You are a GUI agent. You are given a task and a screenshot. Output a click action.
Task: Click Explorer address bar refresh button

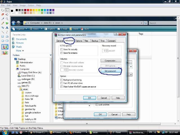[x=145, y=23]
